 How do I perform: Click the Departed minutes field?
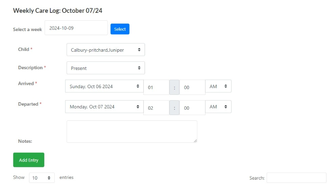pyautogui.click(x=192, y=108)
